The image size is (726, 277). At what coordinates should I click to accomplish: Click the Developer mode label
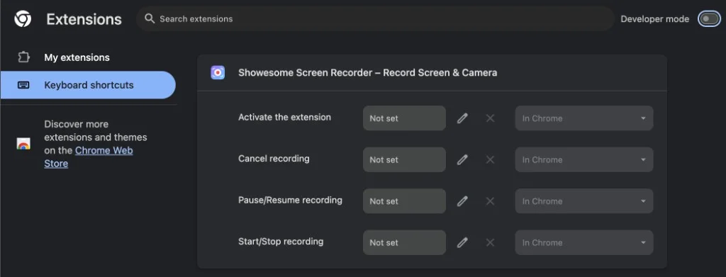[654, 19]
